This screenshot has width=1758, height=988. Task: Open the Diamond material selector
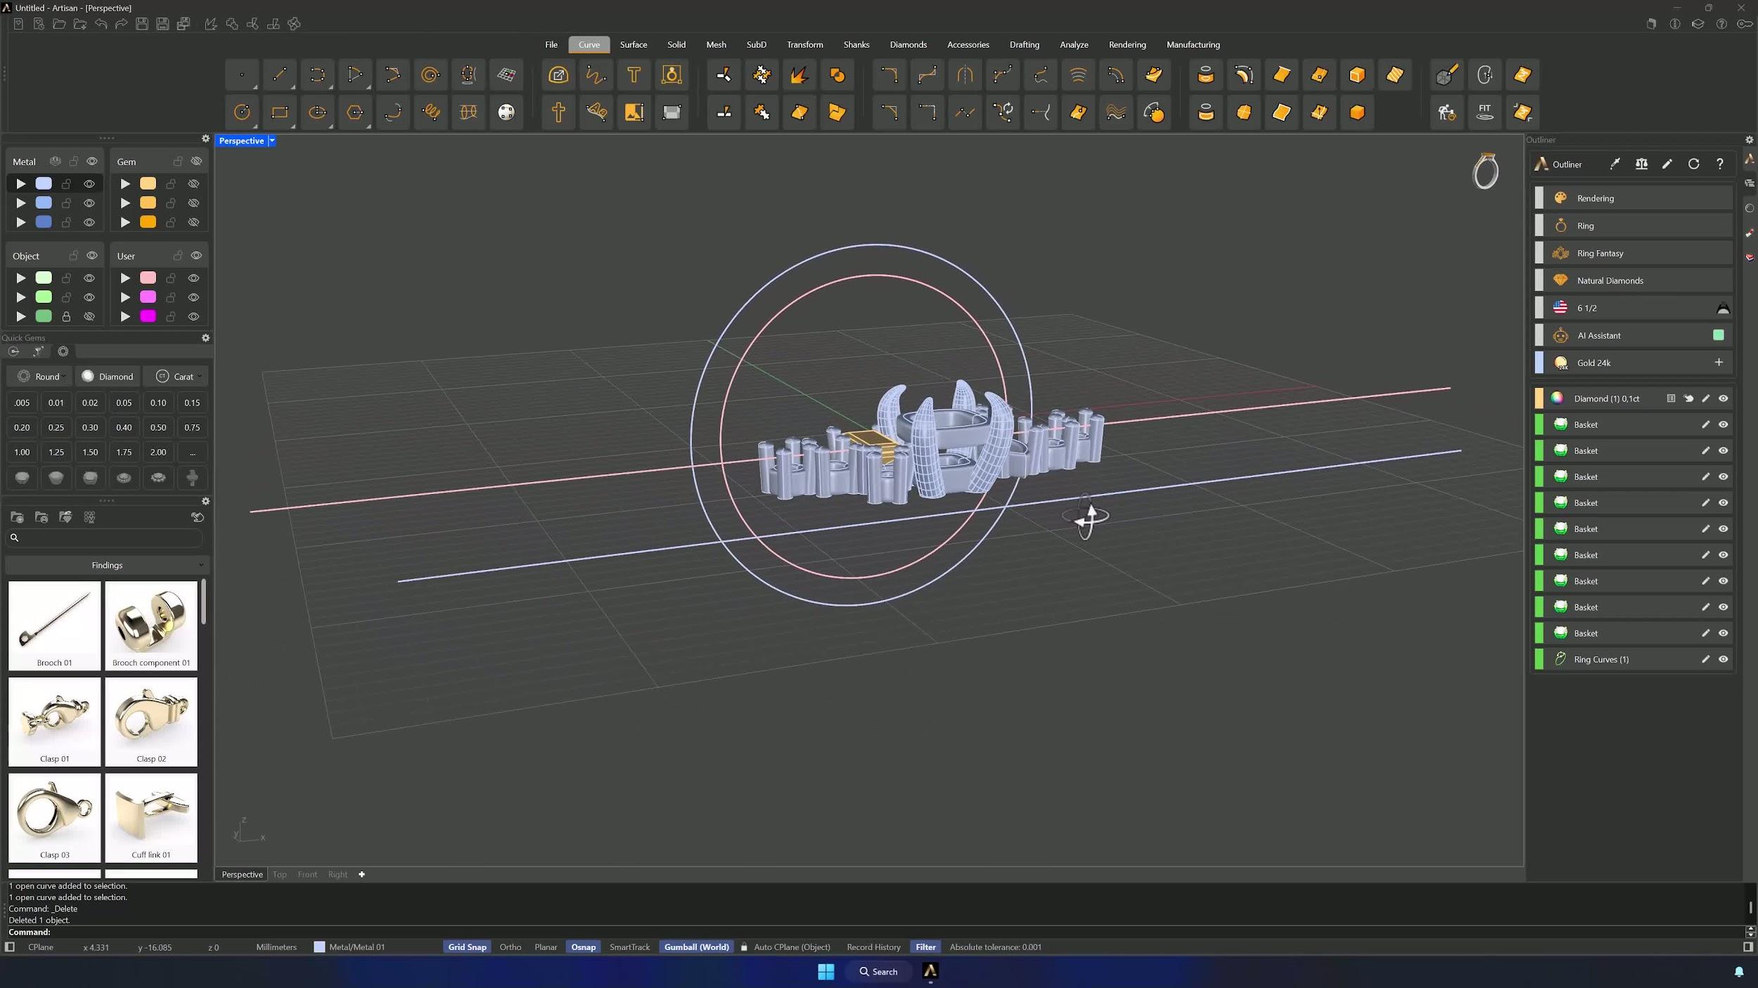point(108,377)
